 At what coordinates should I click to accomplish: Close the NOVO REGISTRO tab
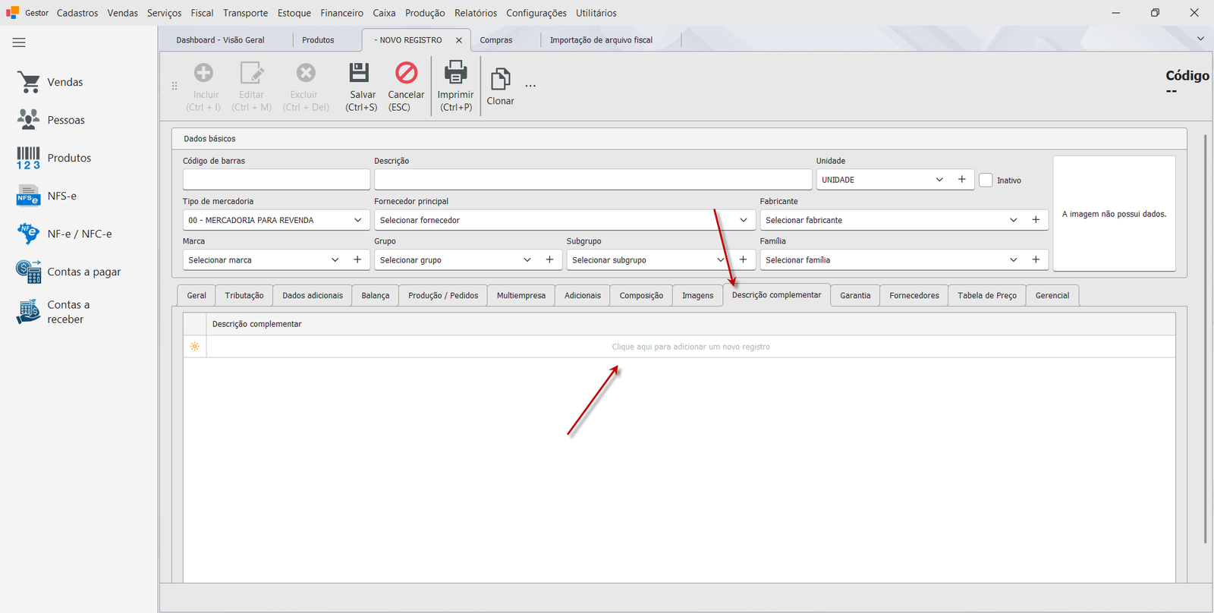(459, 40)
